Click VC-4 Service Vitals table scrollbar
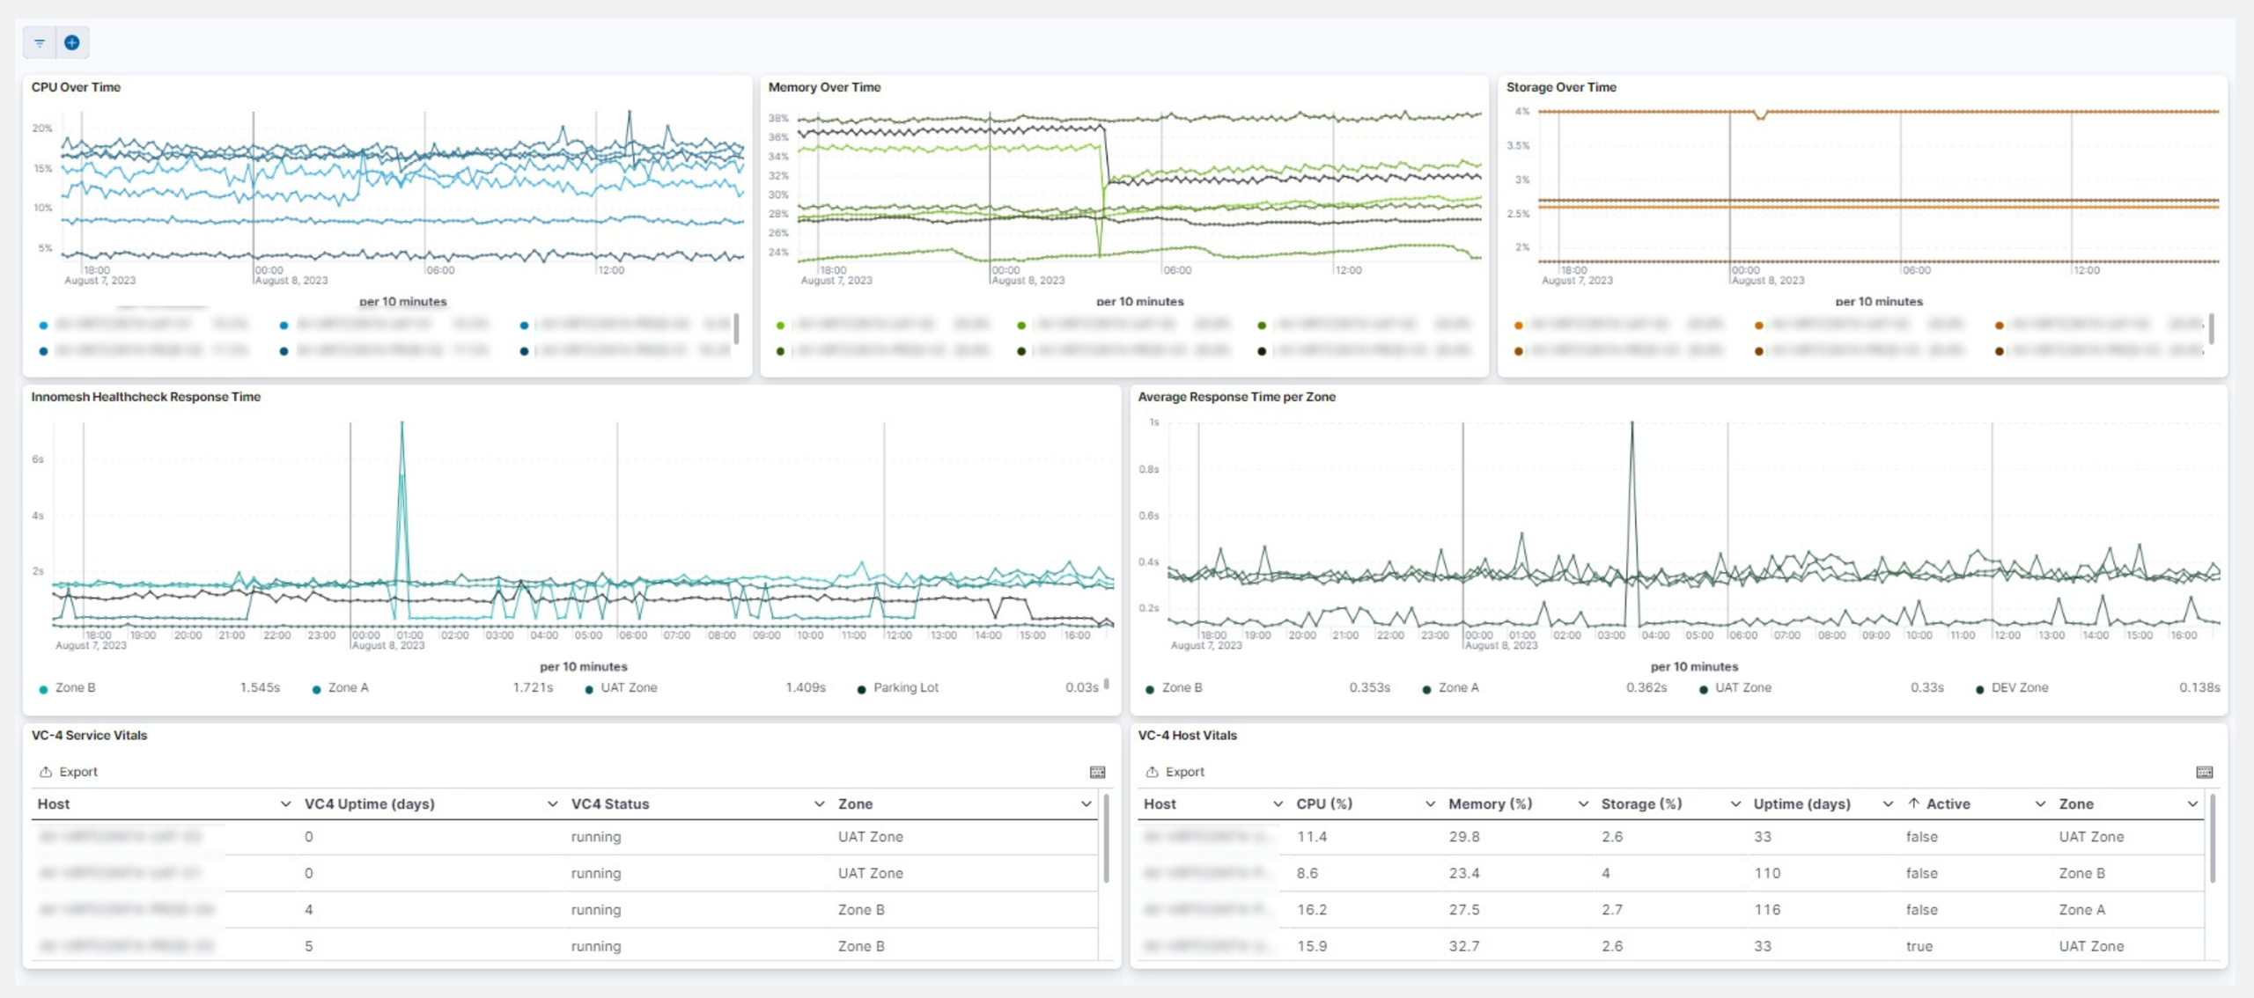 click(1106, 839)
